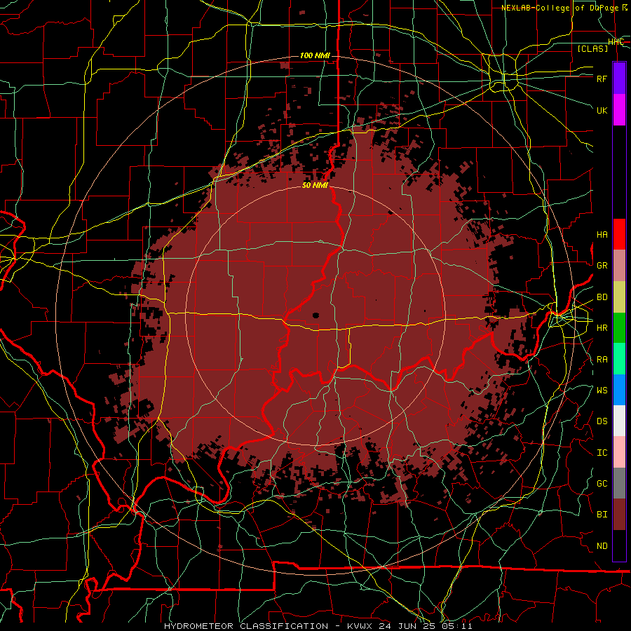Click the 05:11 timestamp

(x=458, y=626)
